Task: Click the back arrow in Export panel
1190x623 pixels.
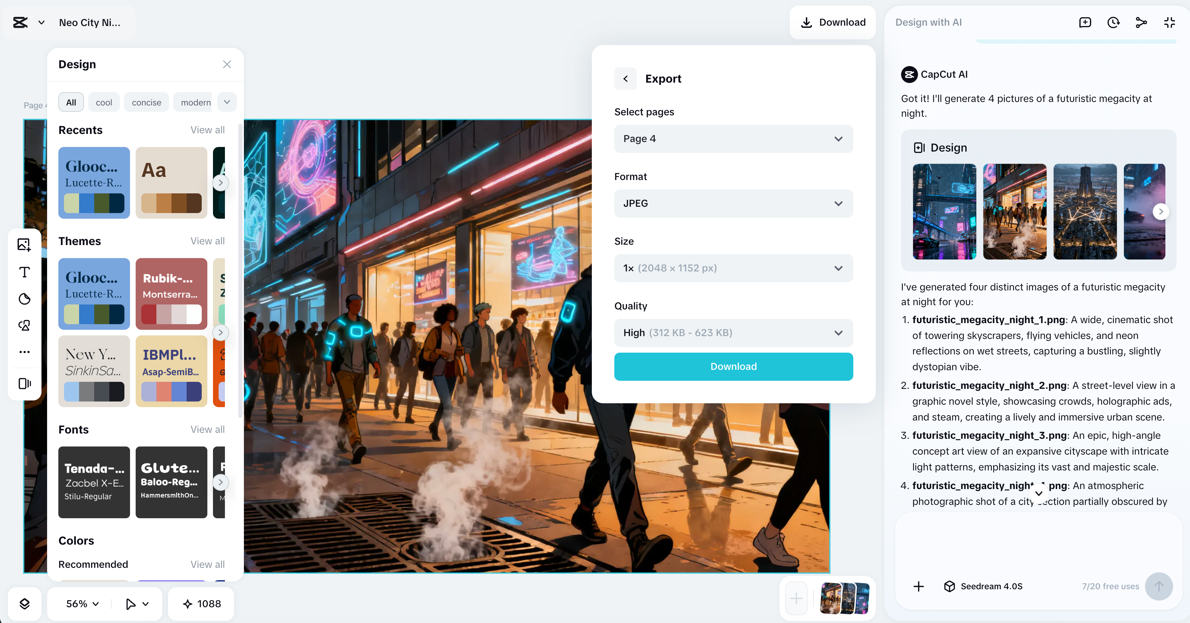Action: (626, 78)
